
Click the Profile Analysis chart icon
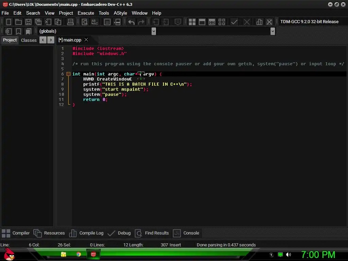click(x=259, y=22)
